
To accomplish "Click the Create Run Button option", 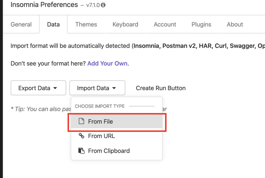I will tap(161, 88).
